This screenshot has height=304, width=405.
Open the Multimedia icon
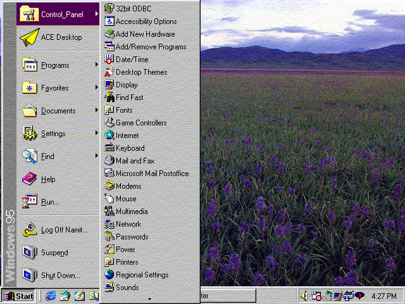tap(109, 211)
